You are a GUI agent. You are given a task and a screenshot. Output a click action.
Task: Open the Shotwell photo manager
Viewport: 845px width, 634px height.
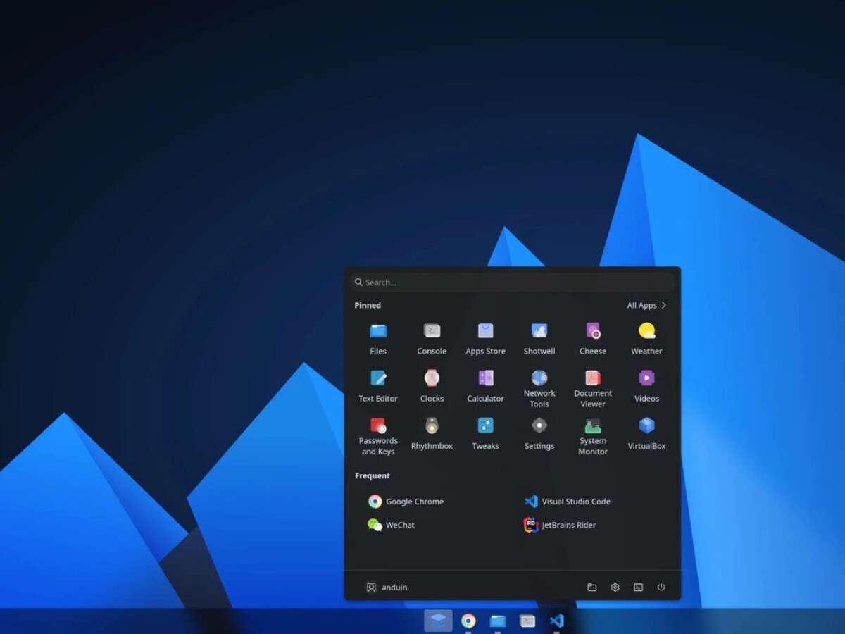539,338
